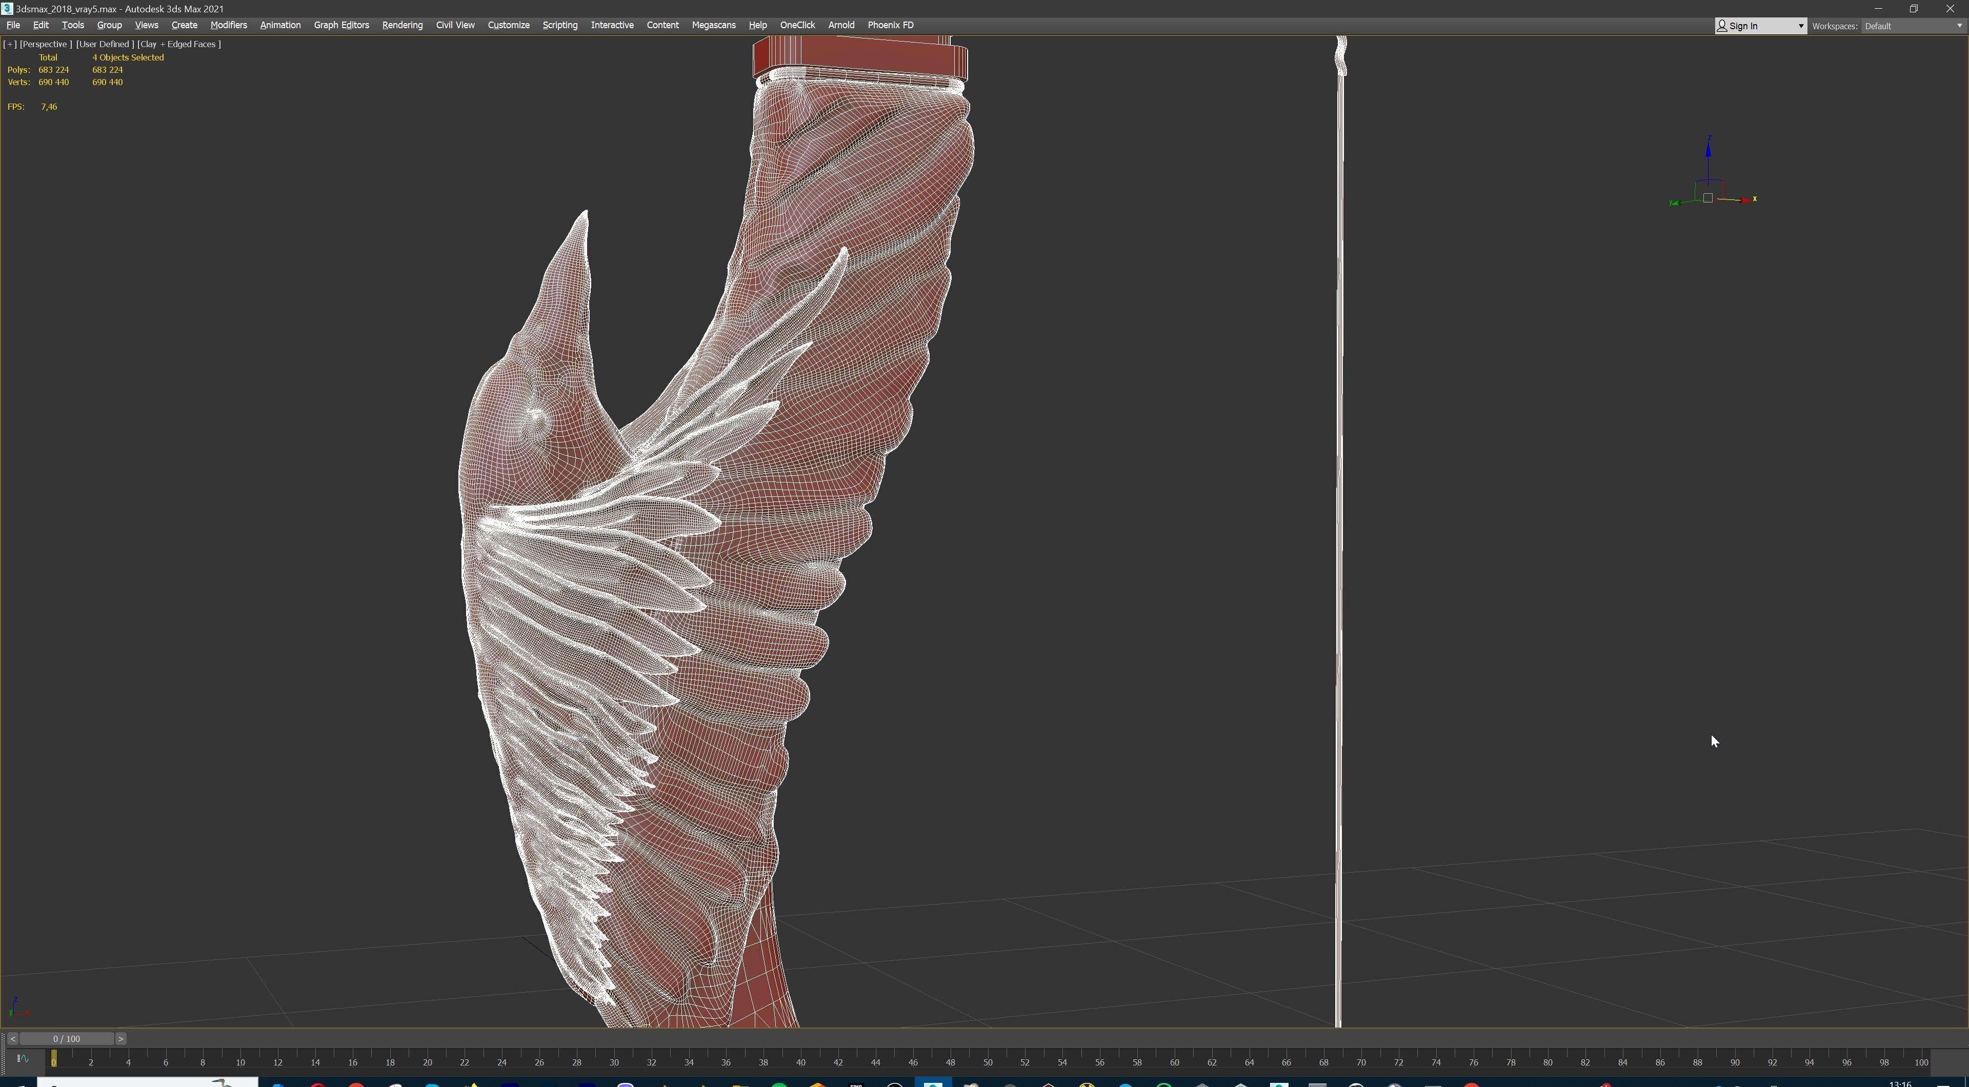Open the Mini Curve Editor icon
1969x1087 pixels.
click(x=22, y=1059)
